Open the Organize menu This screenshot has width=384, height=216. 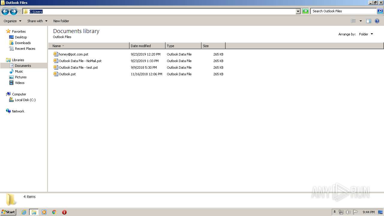pos(12,21)
